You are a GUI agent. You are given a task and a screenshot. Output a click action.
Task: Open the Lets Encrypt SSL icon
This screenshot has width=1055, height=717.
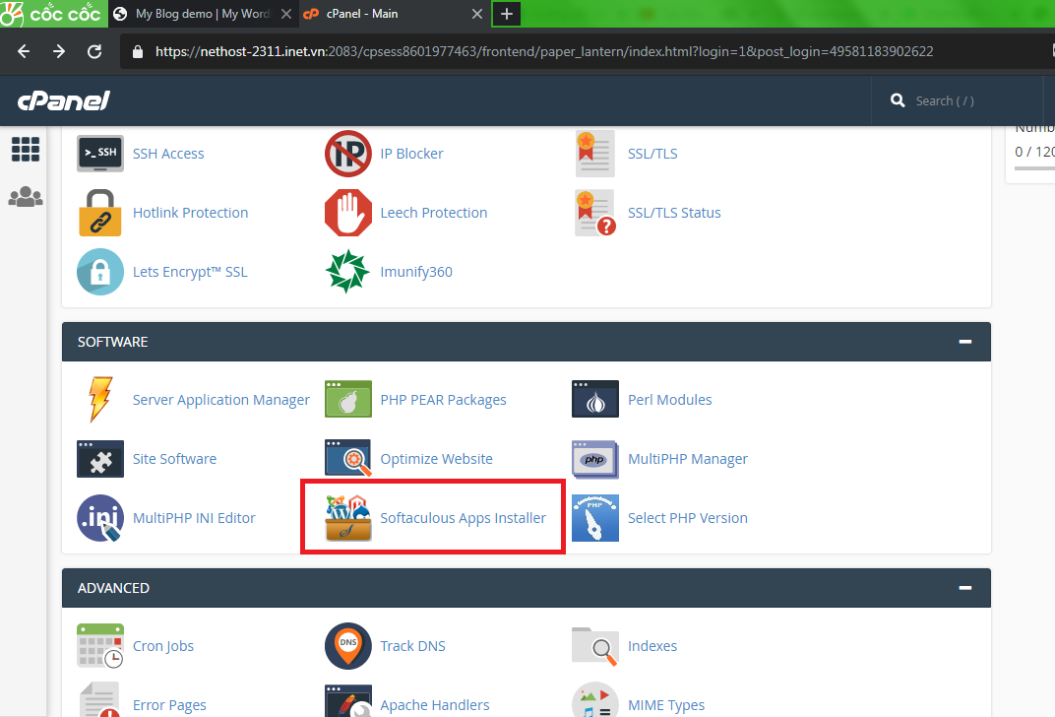(100, 272)
